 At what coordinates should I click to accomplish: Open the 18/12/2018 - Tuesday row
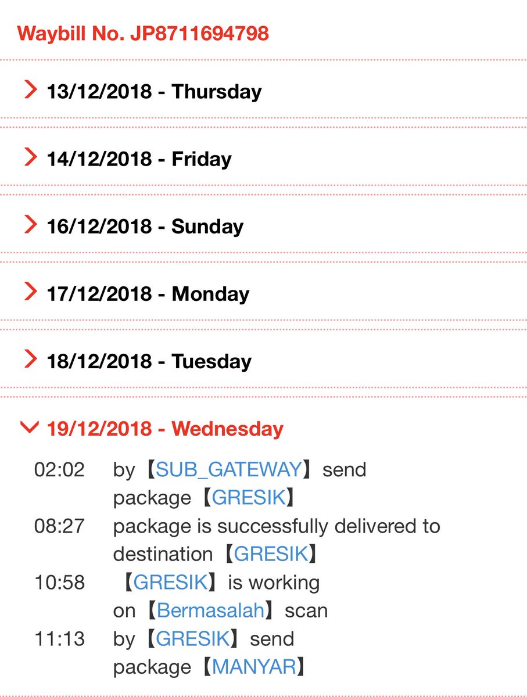[263, 361]
